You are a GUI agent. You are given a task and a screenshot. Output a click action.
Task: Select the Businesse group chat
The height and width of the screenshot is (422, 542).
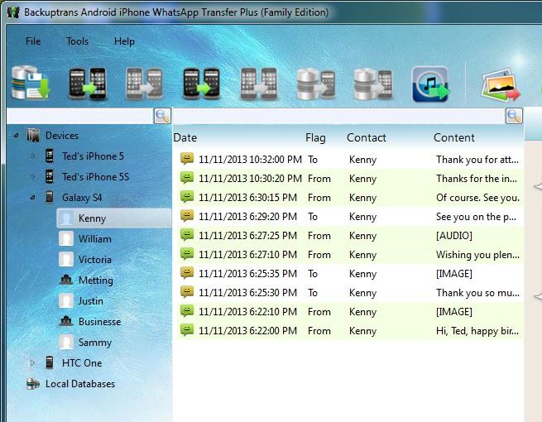pos(100,322)
